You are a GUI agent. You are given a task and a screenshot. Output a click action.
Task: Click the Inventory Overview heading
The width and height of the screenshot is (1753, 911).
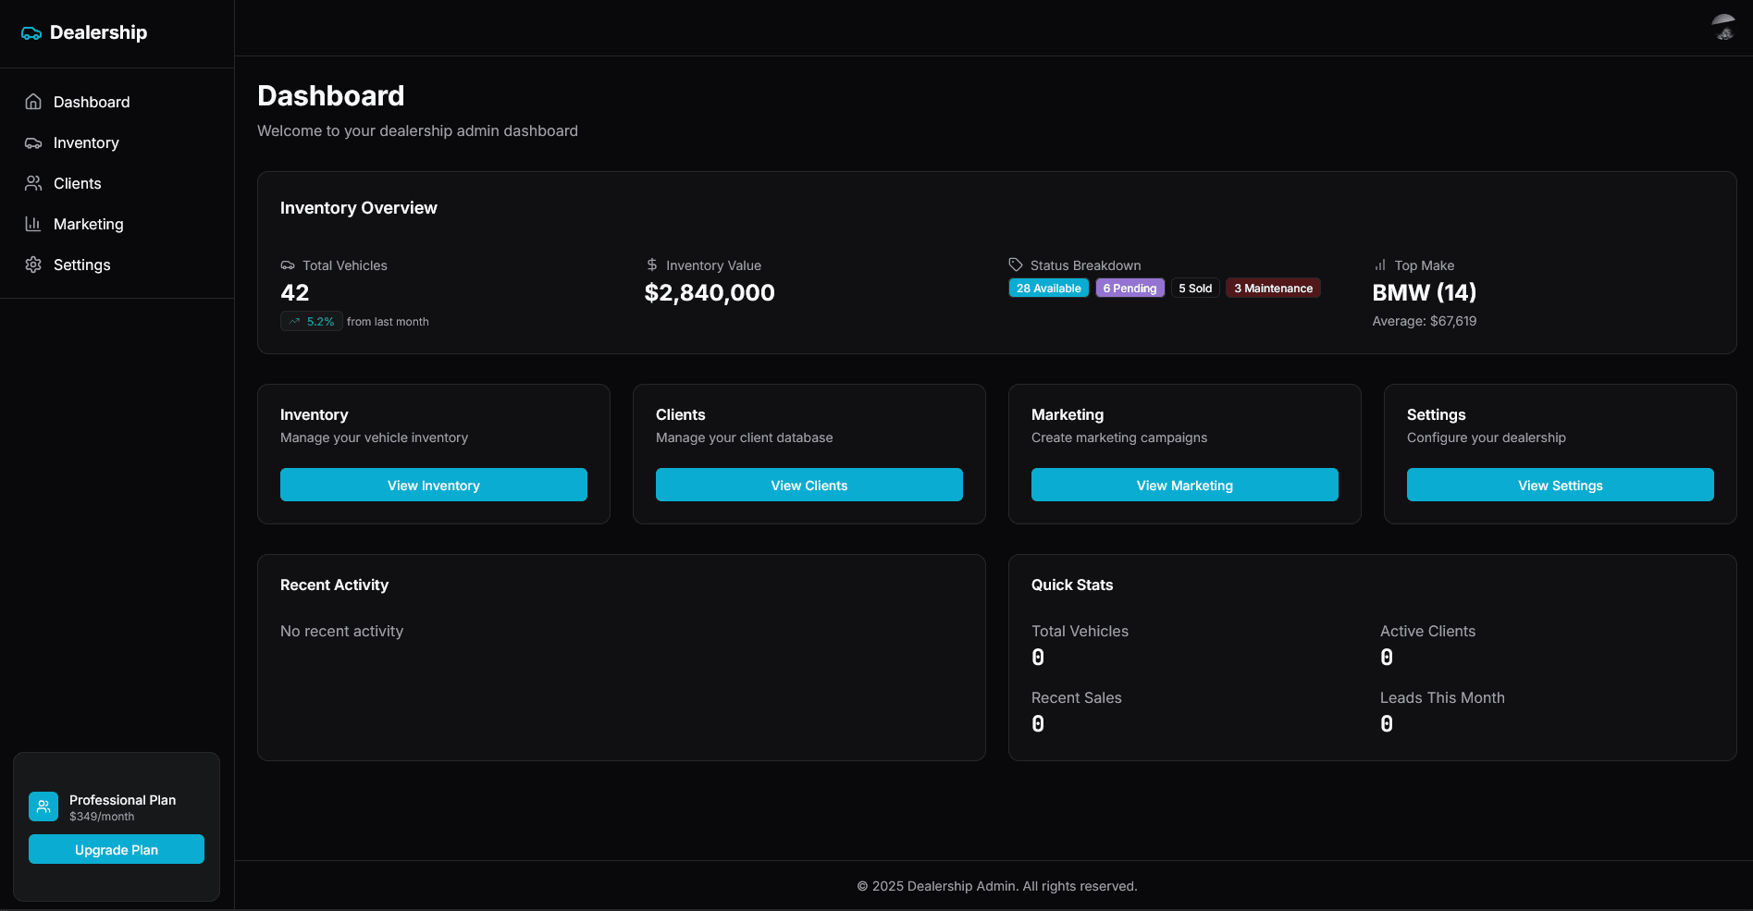pyautogui.click(x=359, y=208)
